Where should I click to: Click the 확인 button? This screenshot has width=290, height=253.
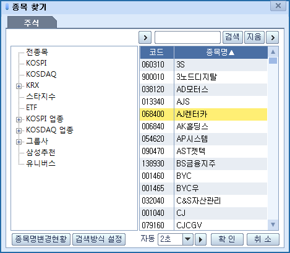[227, 239]
